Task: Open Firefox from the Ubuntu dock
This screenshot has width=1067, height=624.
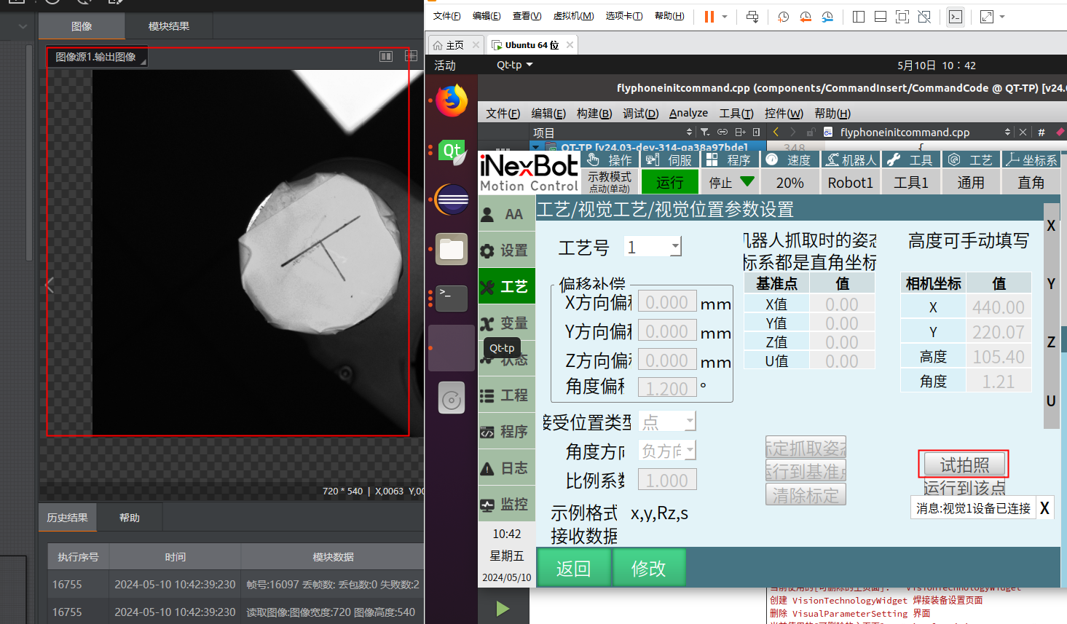Action: click(x=452, y=100)
